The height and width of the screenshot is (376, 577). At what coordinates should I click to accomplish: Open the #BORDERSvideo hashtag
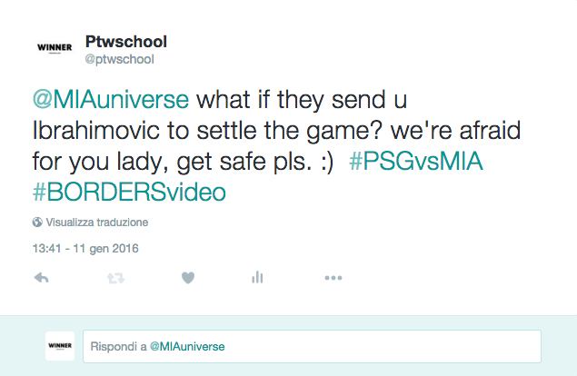pyautogui.click(x=129, y=192)
